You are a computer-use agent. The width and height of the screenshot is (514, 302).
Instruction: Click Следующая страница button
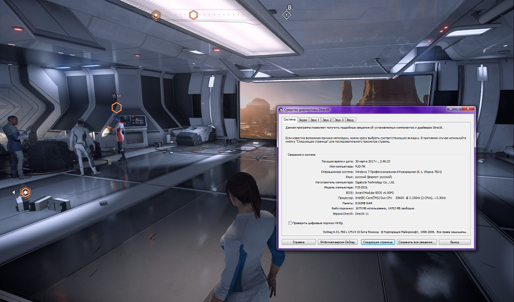click(378, 242)
